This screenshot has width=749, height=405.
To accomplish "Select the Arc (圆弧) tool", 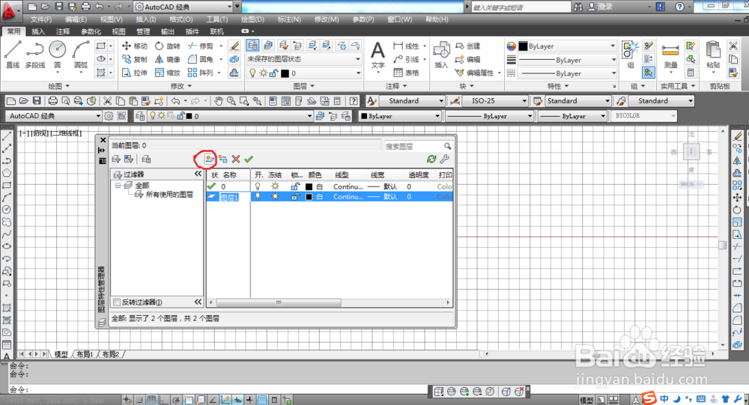I will [81, 55].
